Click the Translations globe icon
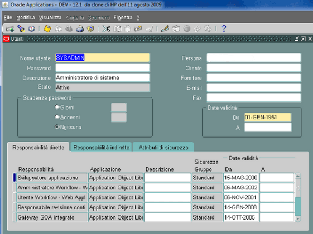Screen dimensions: 313x234 [187, 29]
